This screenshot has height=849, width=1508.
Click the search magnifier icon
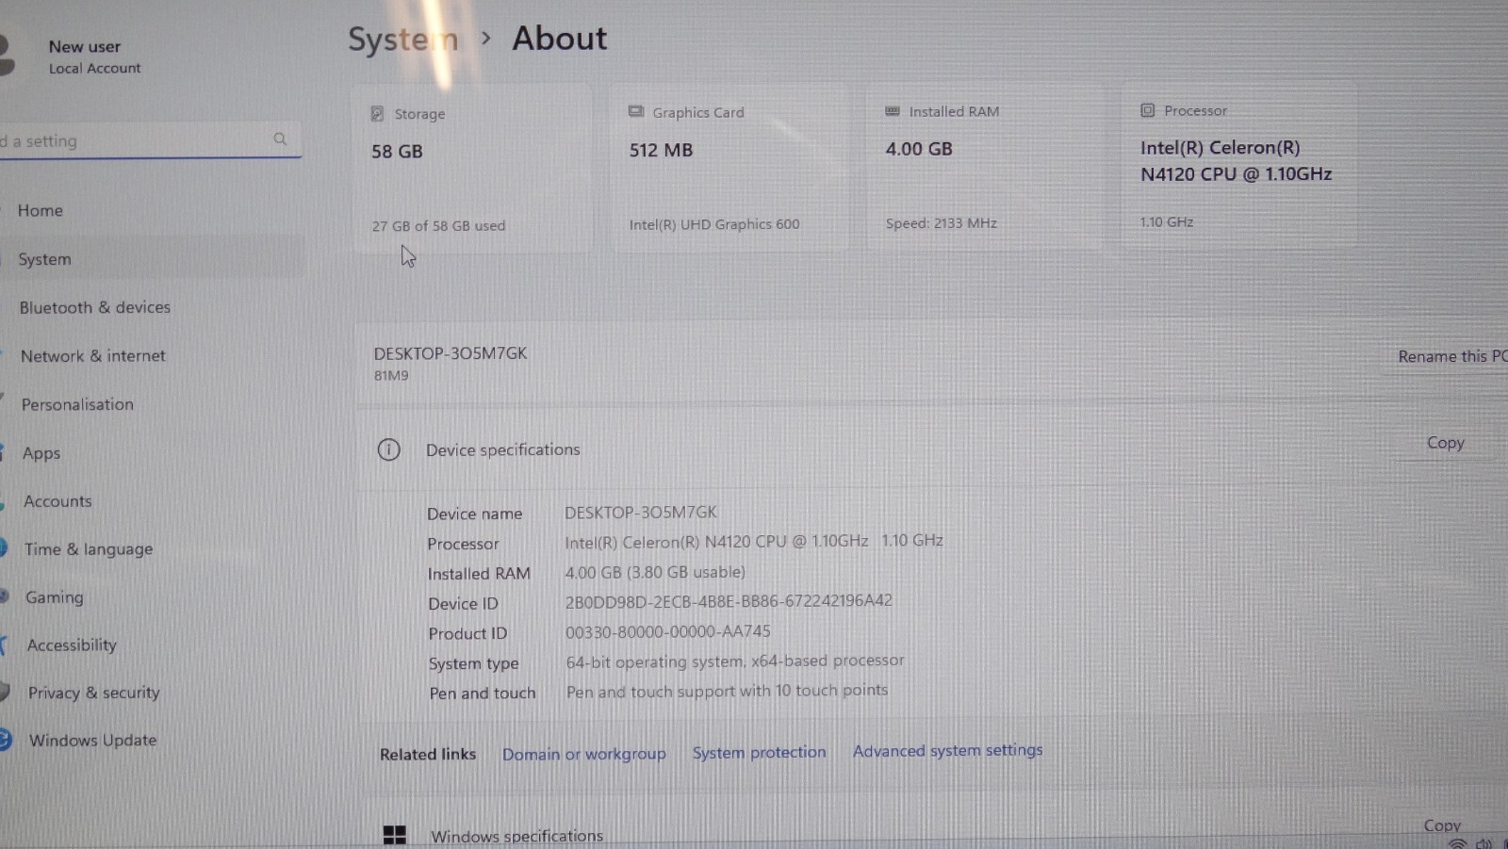pyautogui.click(x=280, y=139)
